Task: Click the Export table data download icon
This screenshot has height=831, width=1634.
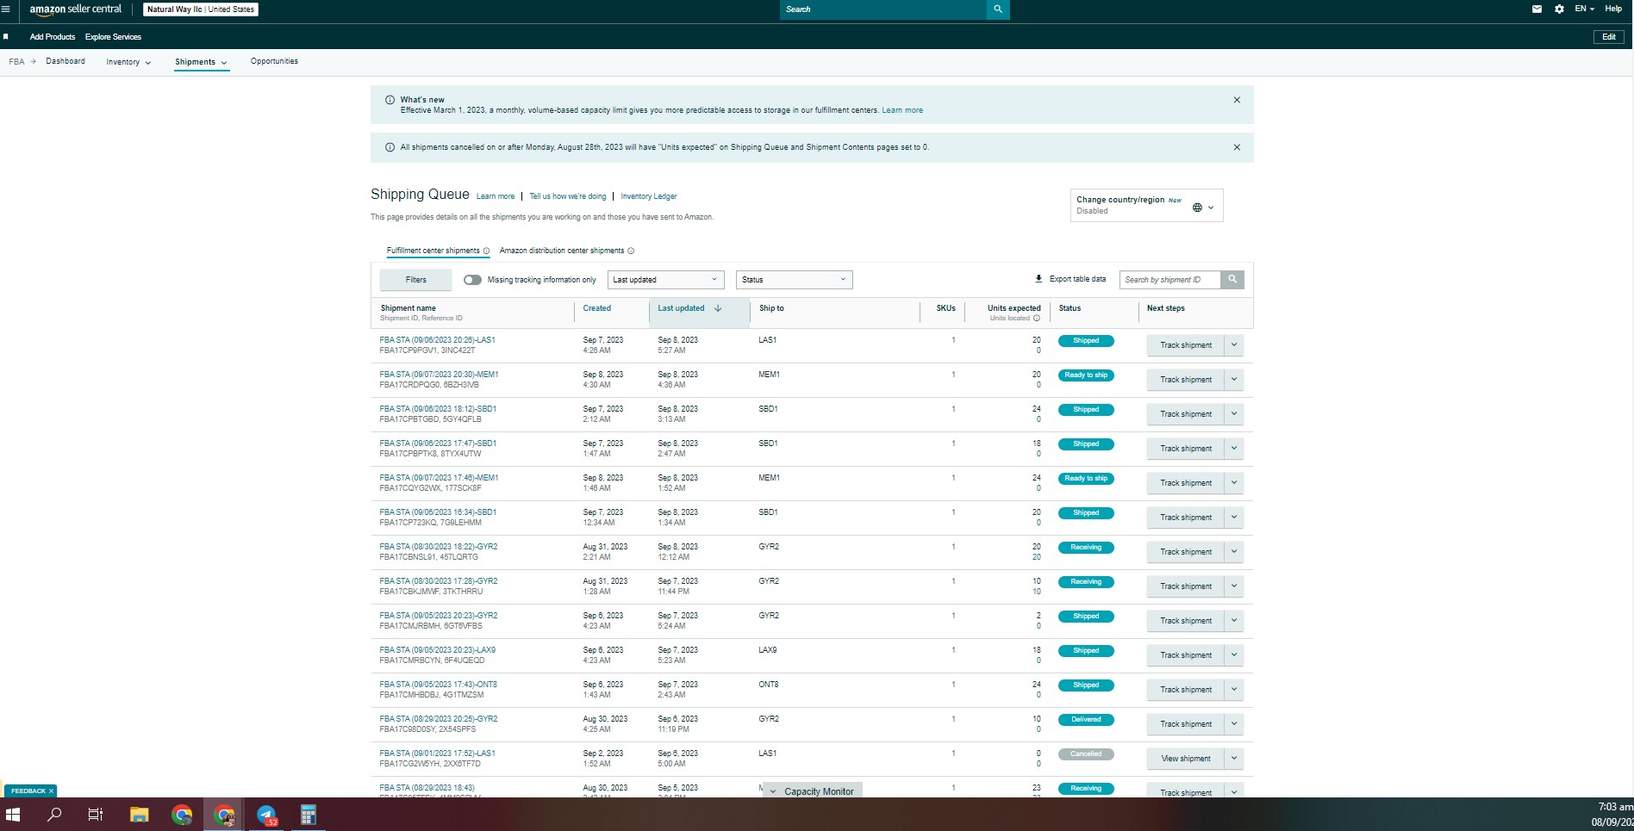Action: 1038,279
